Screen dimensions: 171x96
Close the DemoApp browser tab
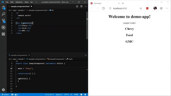[119, 3]
